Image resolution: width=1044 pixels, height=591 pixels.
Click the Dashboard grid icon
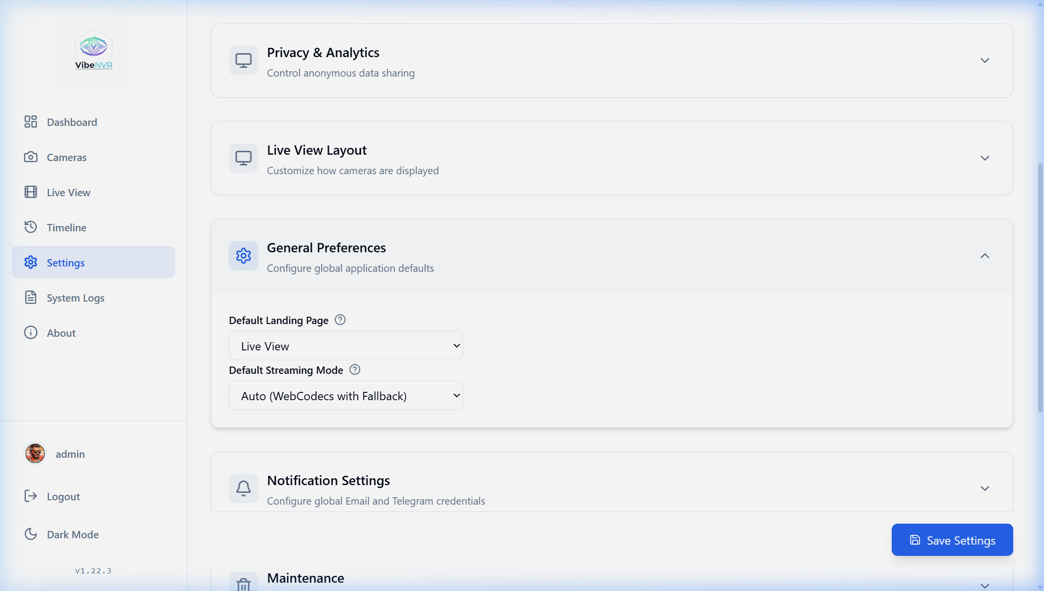(31, 122)
